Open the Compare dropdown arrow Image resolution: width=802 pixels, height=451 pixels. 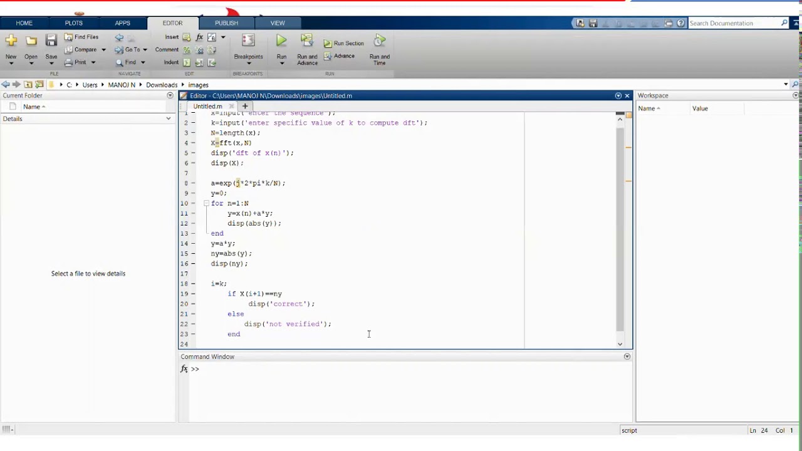[103, 49]
